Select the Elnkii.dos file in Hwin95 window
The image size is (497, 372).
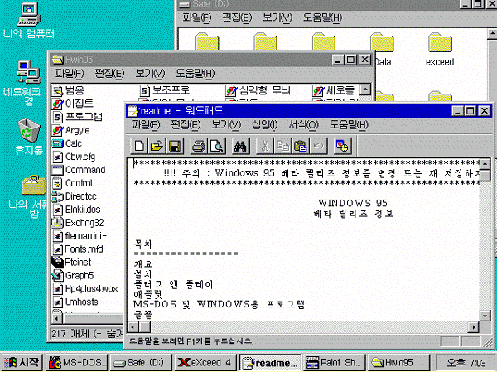point(76,210)
